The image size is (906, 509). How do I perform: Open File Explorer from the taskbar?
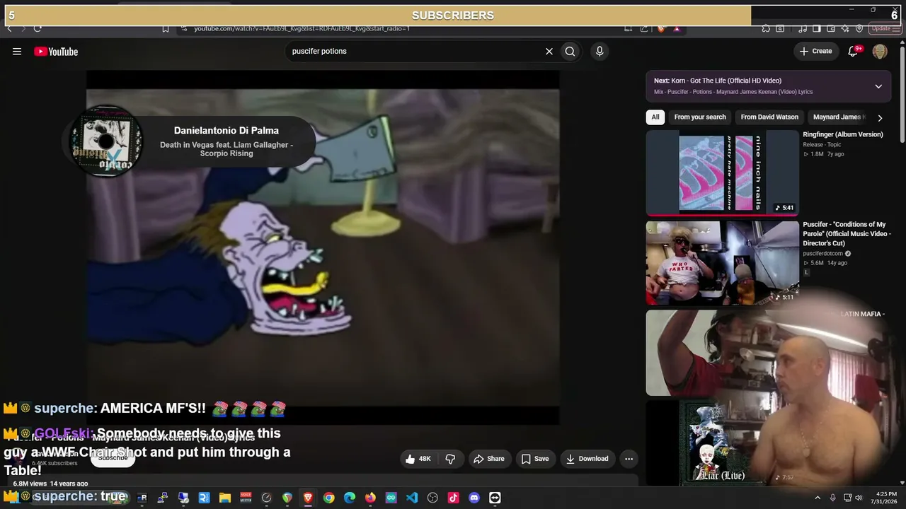225,498
